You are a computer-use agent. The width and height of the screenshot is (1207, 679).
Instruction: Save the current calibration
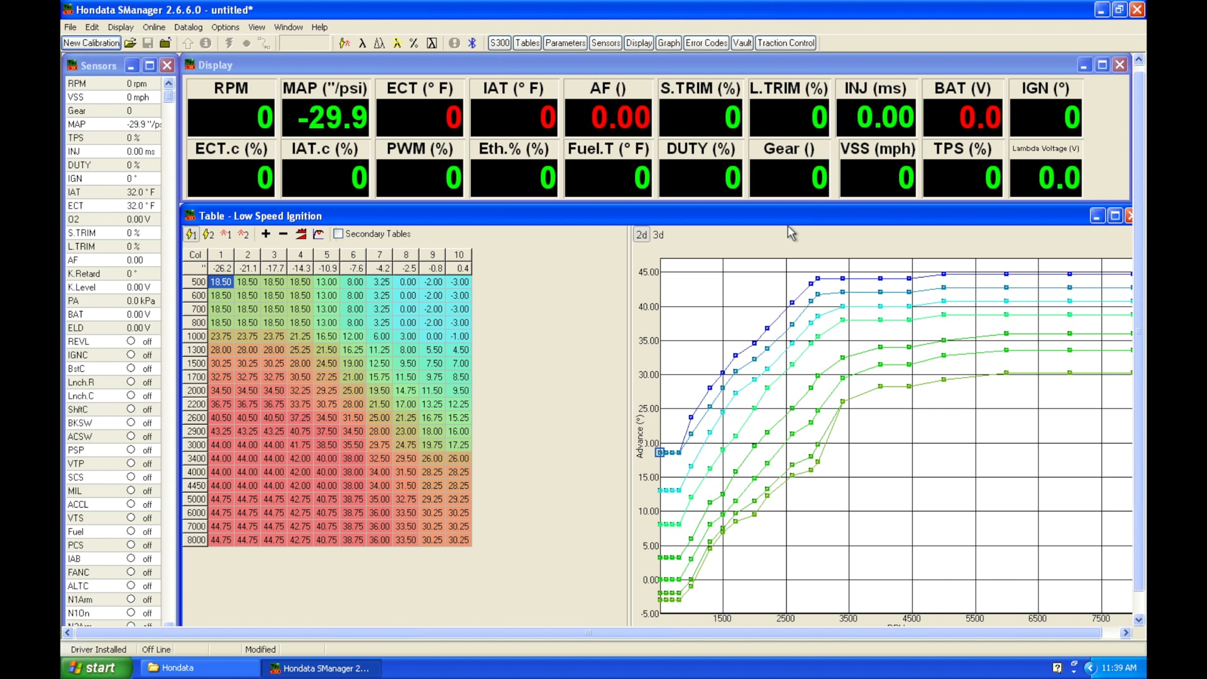tap(148, 43)
